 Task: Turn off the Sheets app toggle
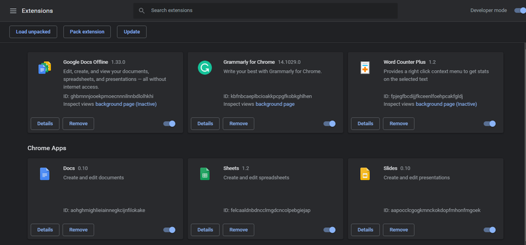[330, 230]
